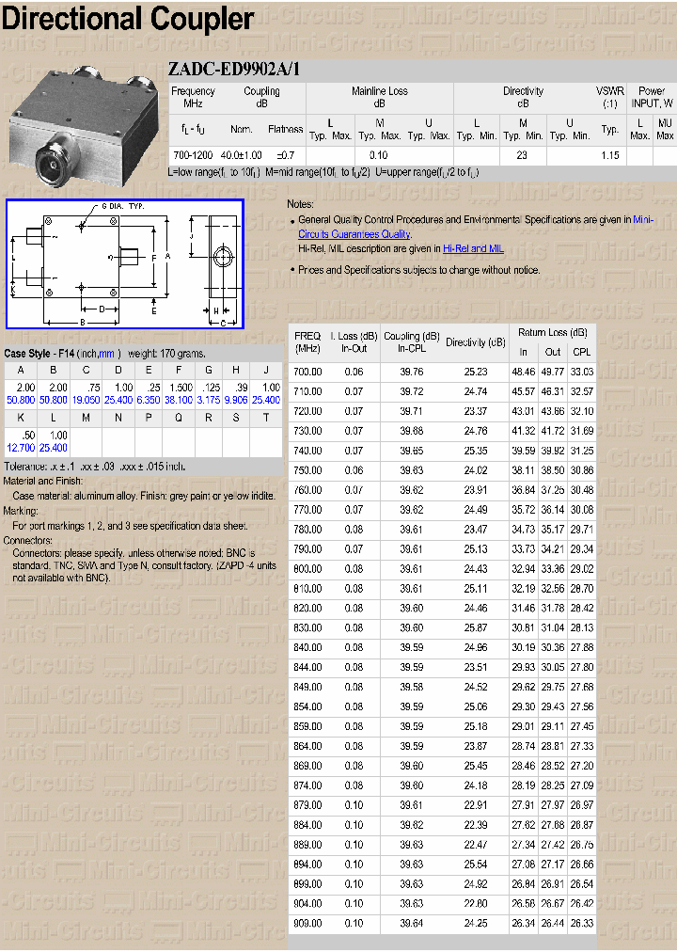Click the "Mainline Loss dB" header
677x952 pixels.
(x=379, y=97)
